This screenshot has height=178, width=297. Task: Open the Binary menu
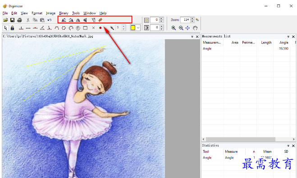coord(64,13)
